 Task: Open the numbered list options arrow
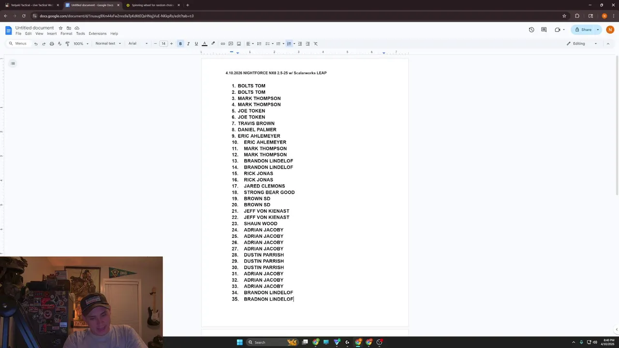coord(294,43)
